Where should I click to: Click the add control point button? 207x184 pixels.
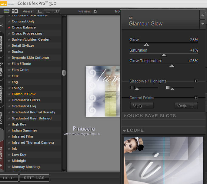(186, 106)
